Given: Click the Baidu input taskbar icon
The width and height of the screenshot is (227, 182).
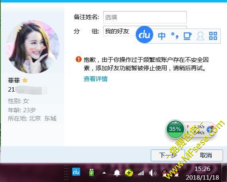Looking at the screenshot, I should pyautogui.click(x=76, y=172).
